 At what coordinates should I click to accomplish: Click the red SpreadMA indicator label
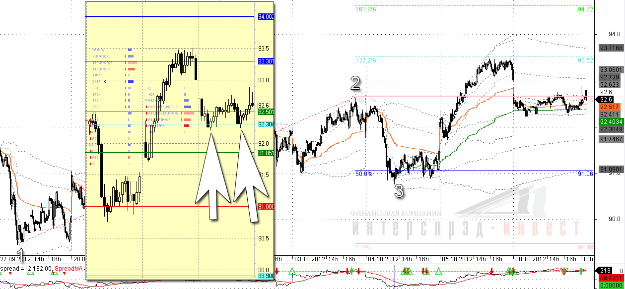click(x=69, y=268)
